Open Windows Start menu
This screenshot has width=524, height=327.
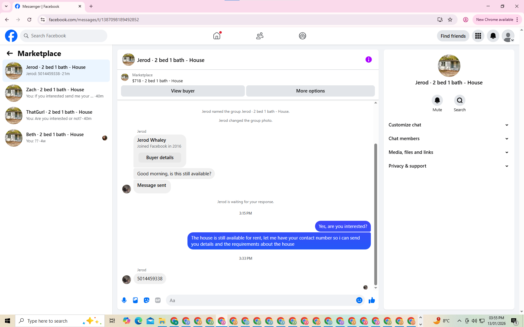click(x=7, y=321)
